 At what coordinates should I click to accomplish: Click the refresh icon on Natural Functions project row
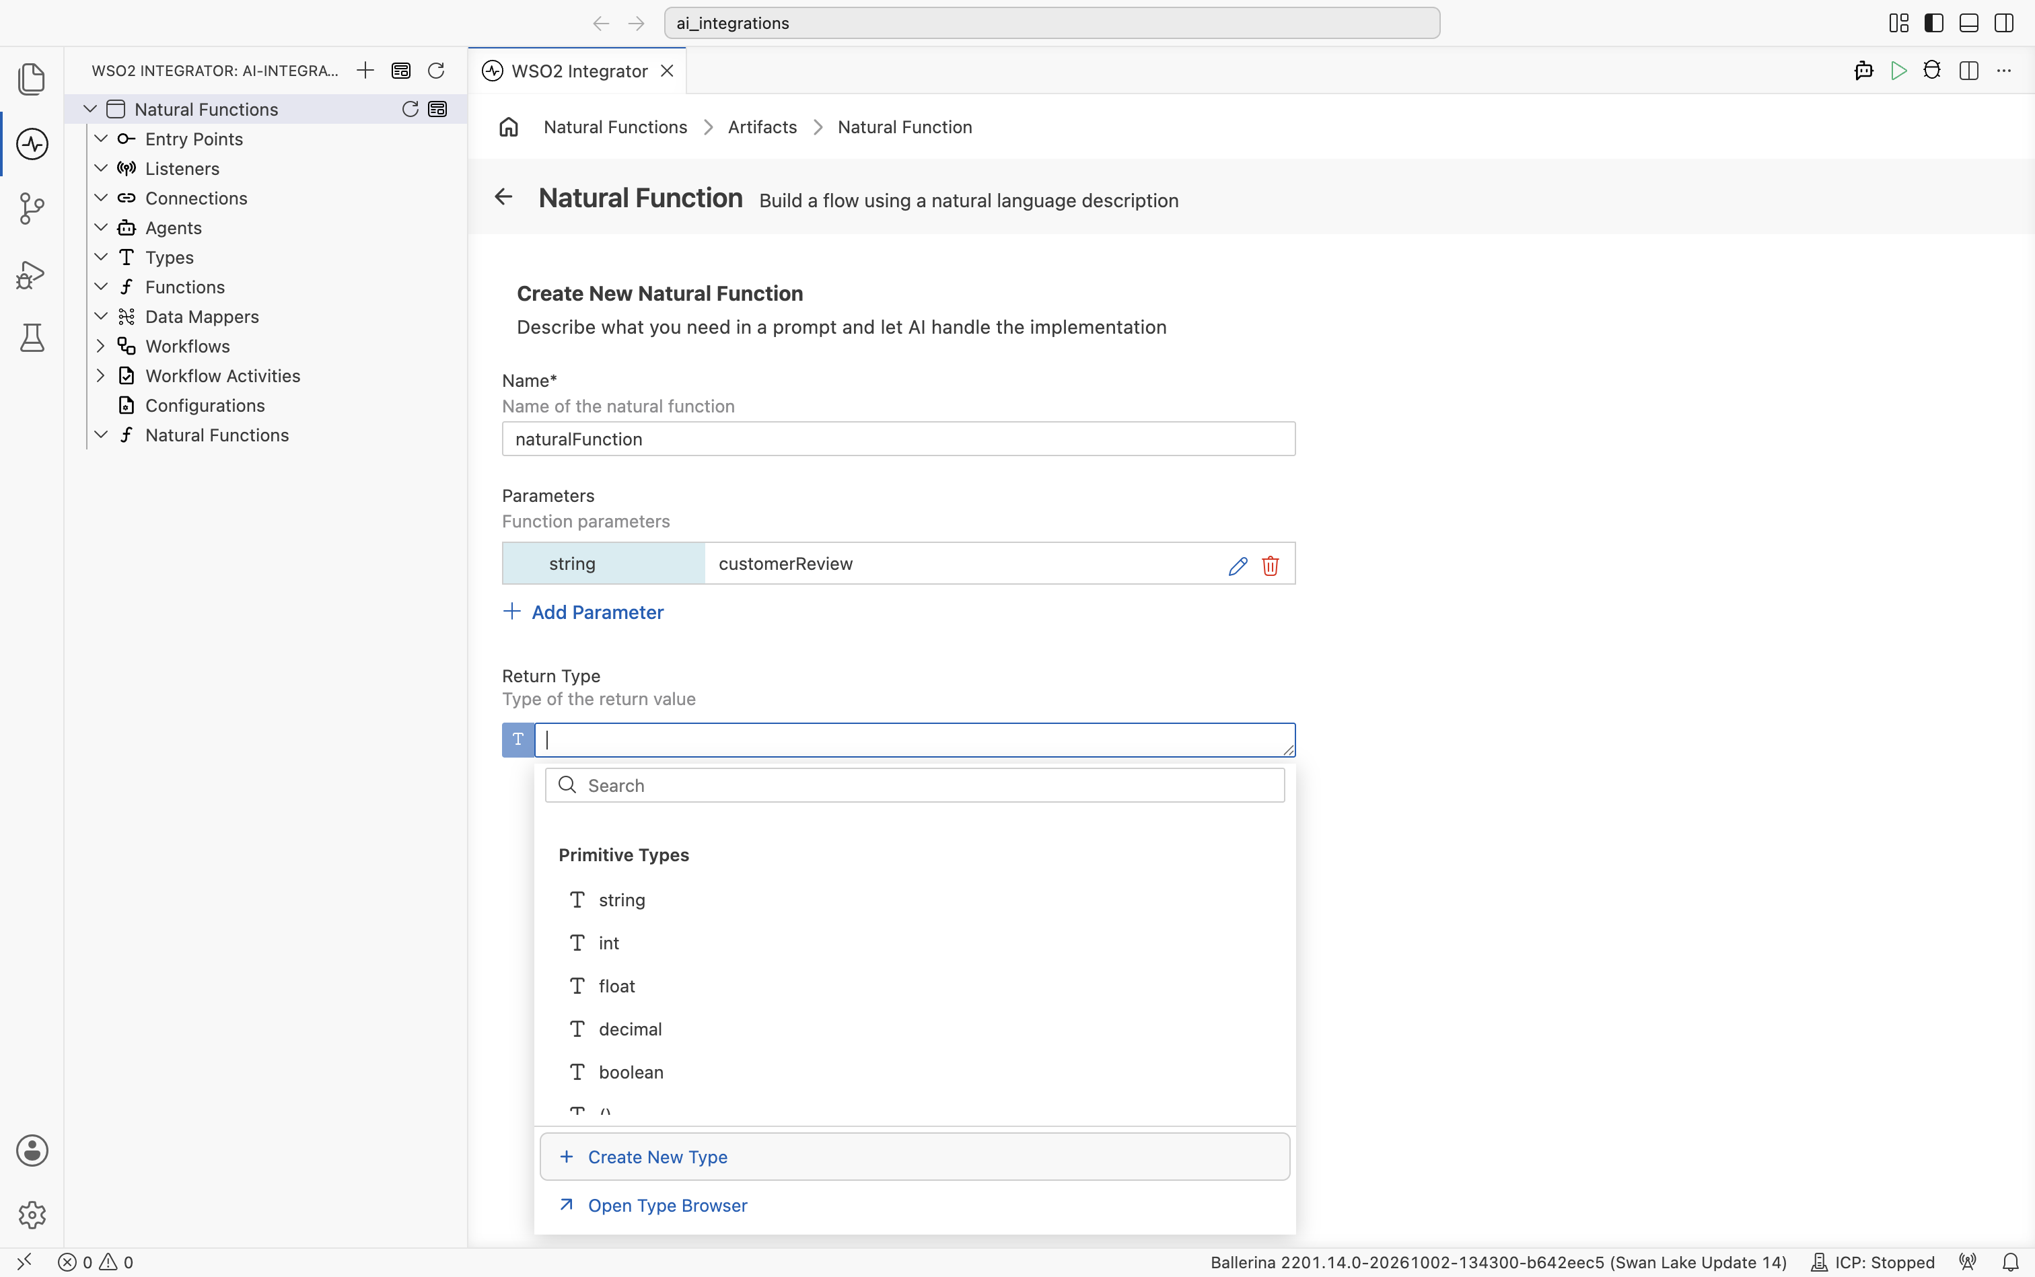[410, 109]
